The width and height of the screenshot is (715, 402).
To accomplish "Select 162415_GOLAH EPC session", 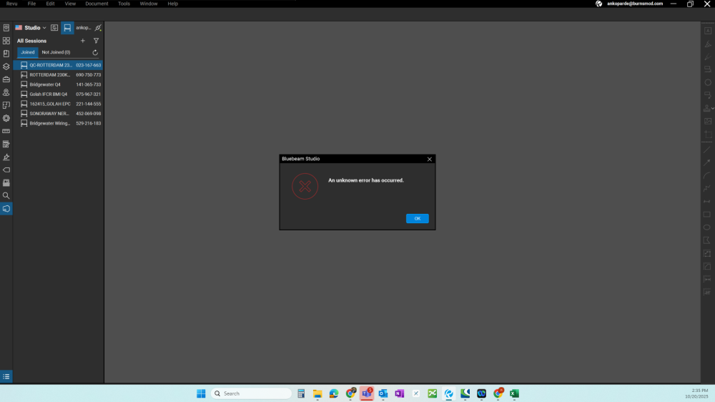I will [58, 104].
